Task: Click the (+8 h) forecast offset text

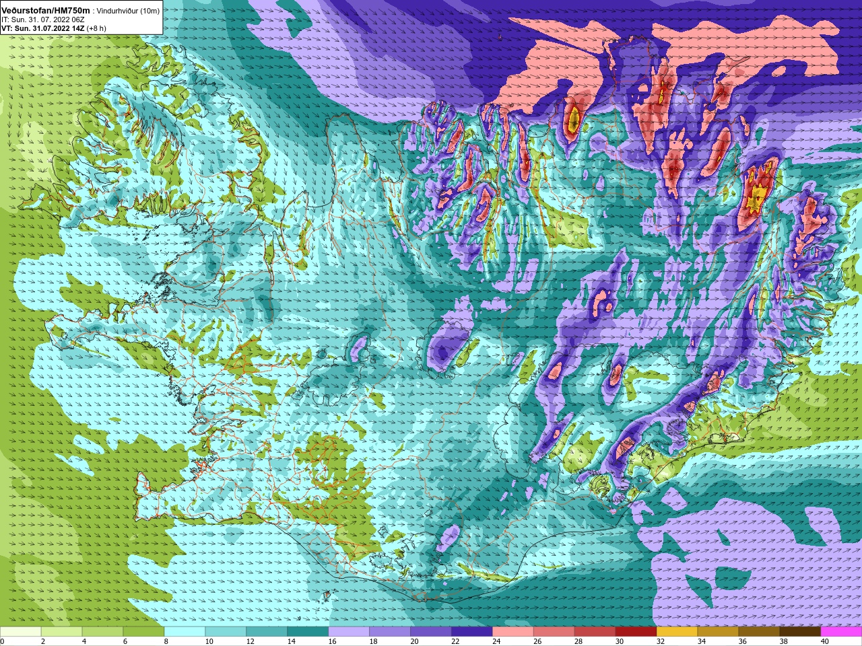Action: pos(96,28)
